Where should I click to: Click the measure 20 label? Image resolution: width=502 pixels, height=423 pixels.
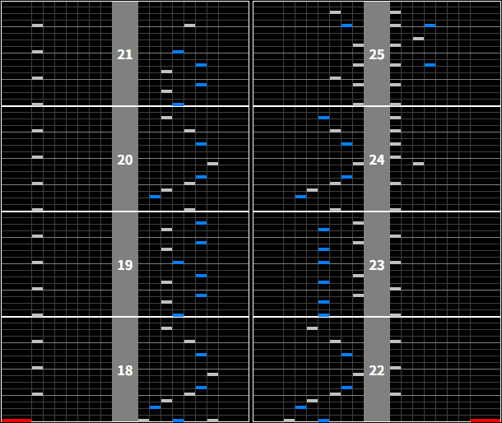point(125,160)
